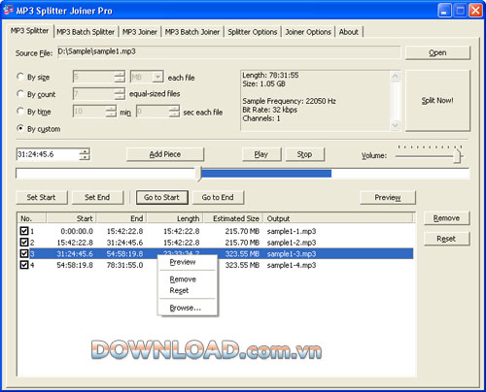Open the MB unit dropdown

pos(157,77)
